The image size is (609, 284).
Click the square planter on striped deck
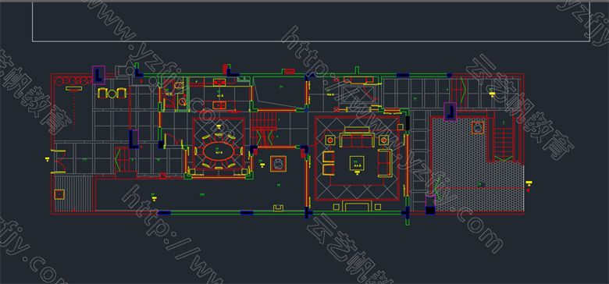coord(59,194)
